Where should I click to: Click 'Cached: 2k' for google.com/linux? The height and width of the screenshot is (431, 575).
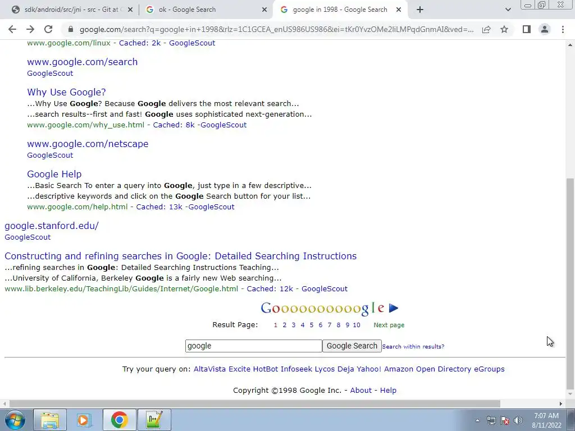140,43
